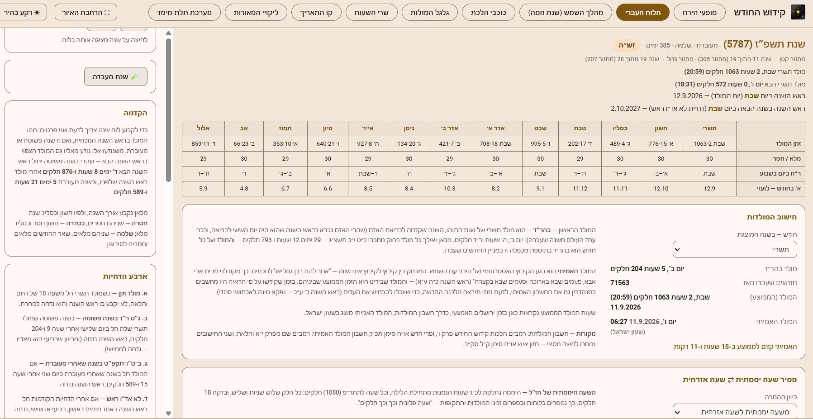Screen dimensions: 813x419
Task: Open the כיוון ההמרה conversion direction dropdown
Action: 735,411
